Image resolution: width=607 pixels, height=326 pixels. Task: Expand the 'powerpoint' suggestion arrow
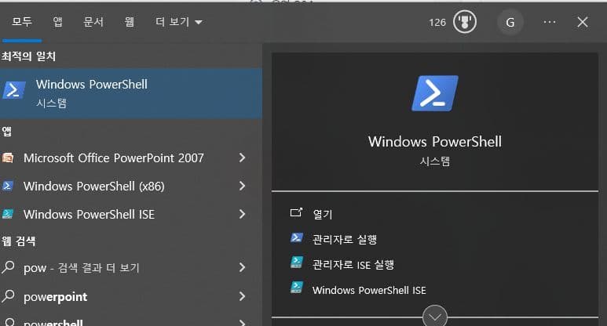pyautogui.click(x=242, y=296)
